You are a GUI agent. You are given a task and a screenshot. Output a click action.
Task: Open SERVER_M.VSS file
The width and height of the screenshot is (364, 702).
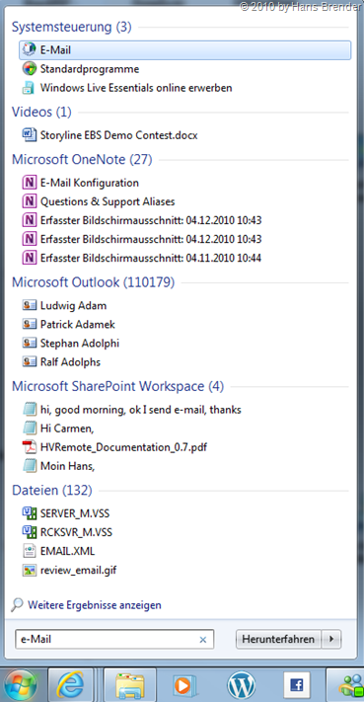75,513
